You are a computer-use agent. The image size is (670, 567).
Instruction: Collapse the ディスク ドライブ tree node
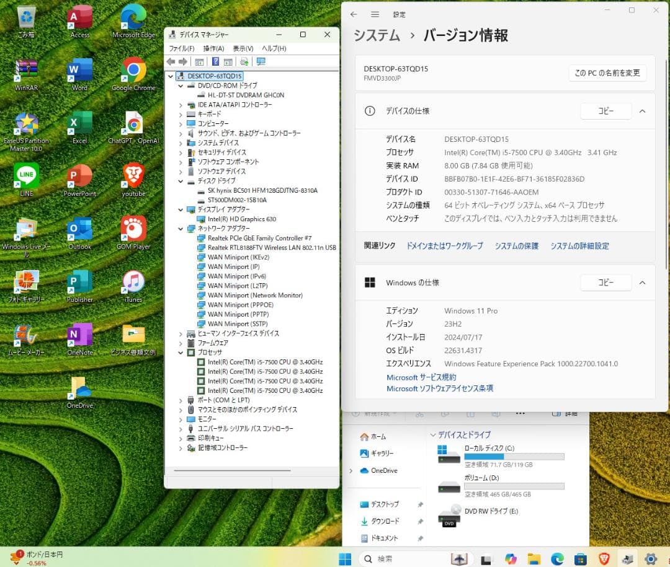181,181
